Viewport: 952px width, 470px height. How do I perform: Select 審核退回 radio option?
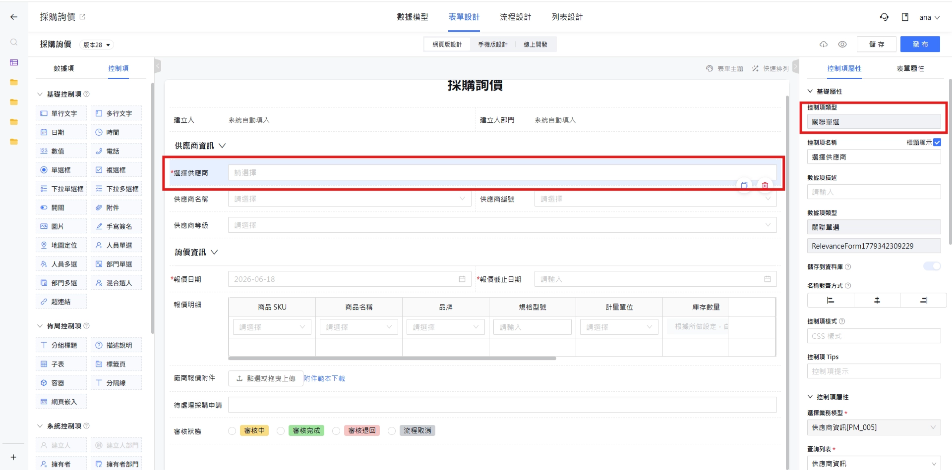pyautogui.click(x=336, y=431)
